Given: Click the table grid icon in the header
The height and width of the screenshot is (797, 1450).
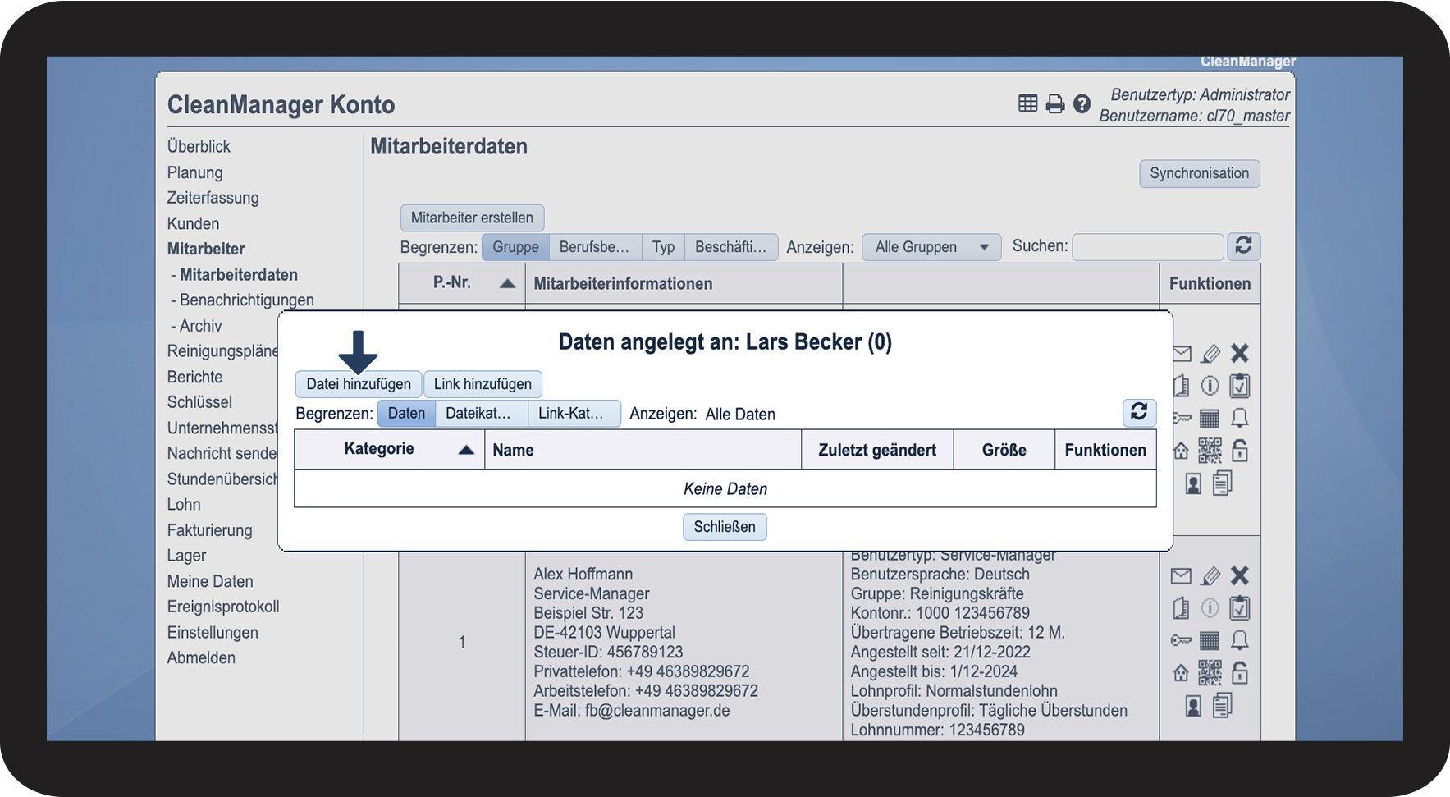Looking at the screenshot, I should click(1027, 103).
